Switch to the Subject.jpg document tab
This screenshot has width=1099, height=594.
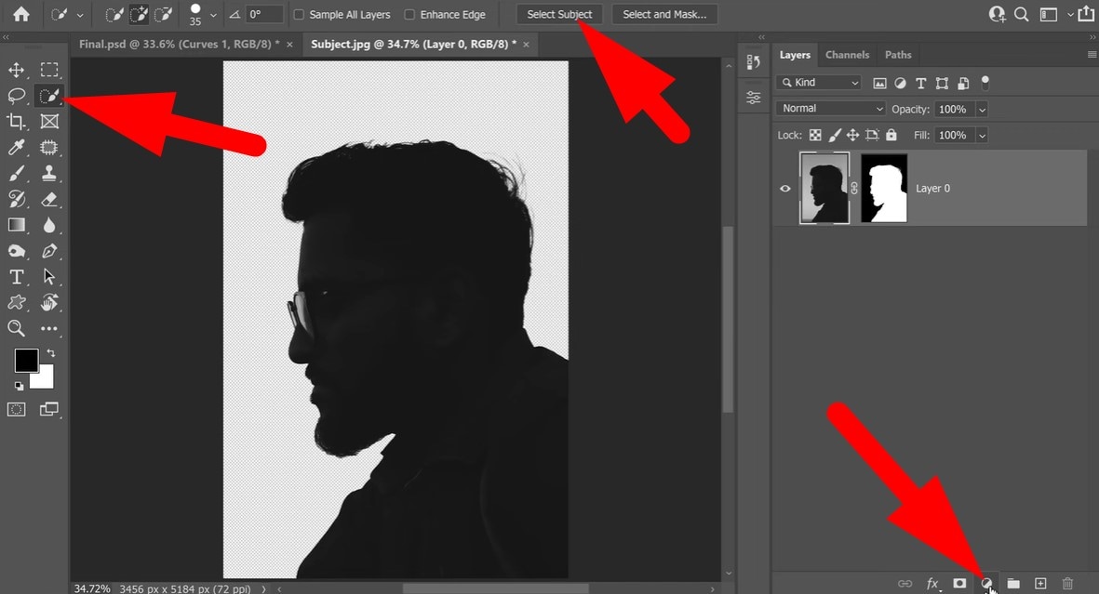[x=413, y=44]
